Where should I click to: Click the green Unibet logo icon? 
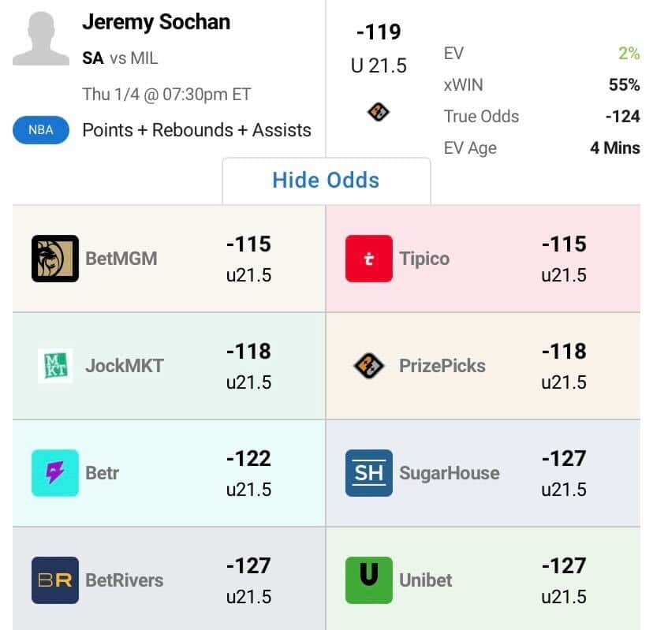368,580
